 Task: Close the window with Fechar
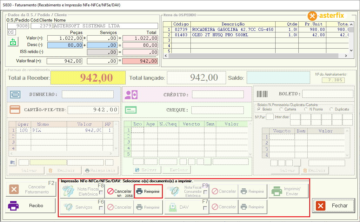pos(333,205)
